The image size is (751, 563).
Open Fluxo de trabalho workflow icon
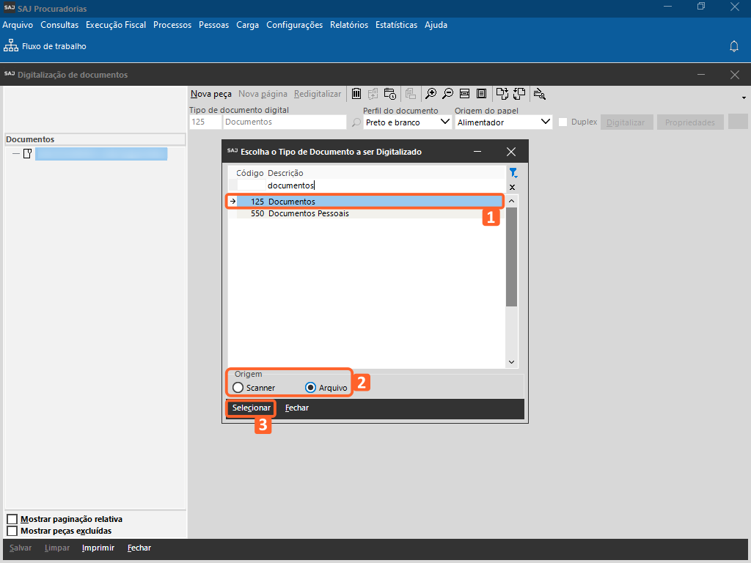pyautogui.click(x=11, y=46)
